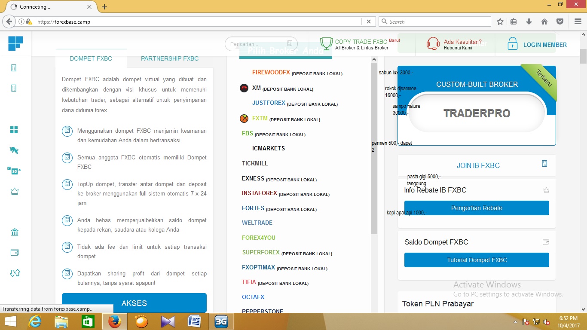This screenshot has width=587, height=330.
Task: Open the four-squares grid icon in sidebar
Action: click(14, 130)
